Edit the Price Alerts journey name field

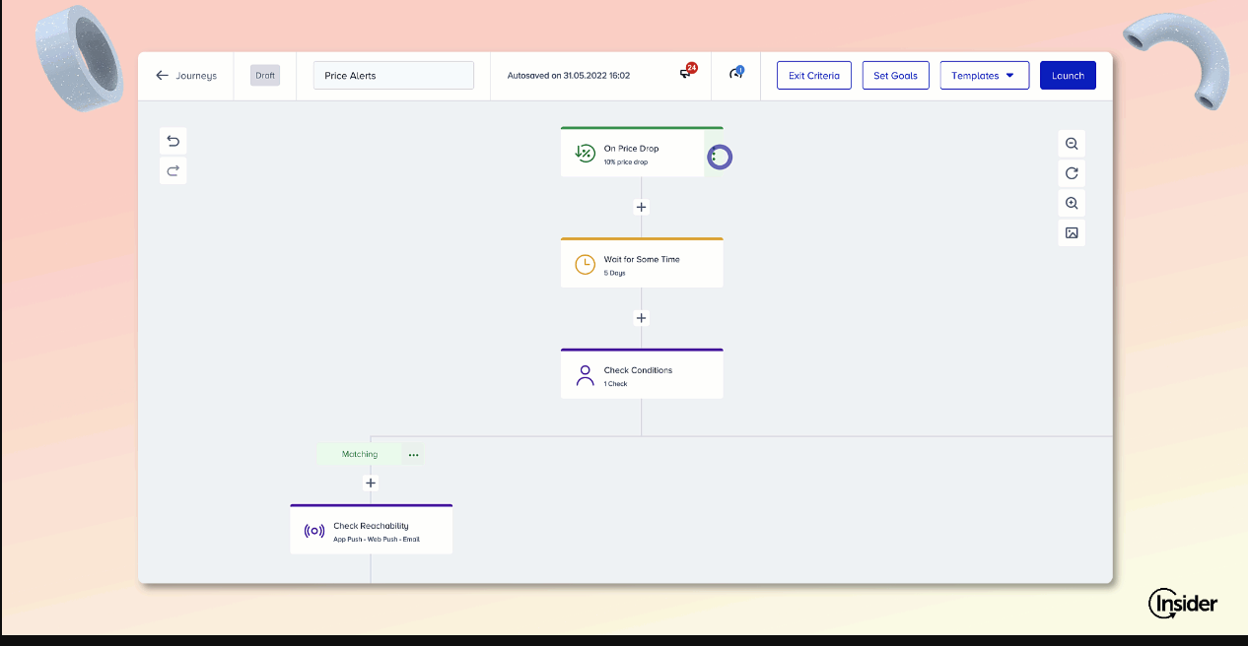pyautogui.click(x=393, y=76)
